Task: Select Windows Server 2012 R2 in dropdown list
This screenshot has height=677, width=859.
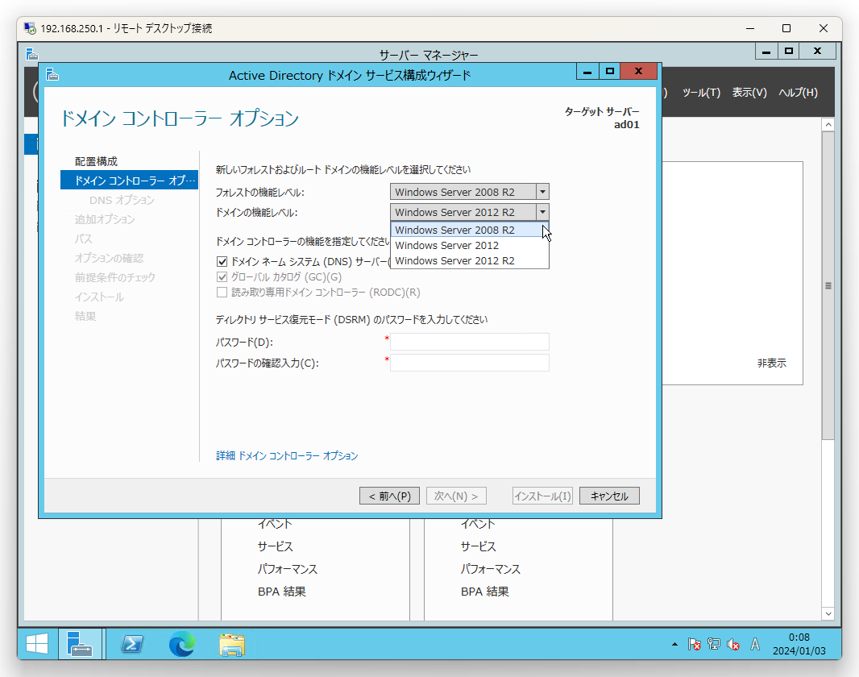Action: click(469, 260)
